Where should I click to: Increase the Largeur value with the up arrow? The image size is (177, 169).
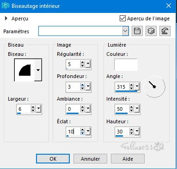click(x=33, y=107)
